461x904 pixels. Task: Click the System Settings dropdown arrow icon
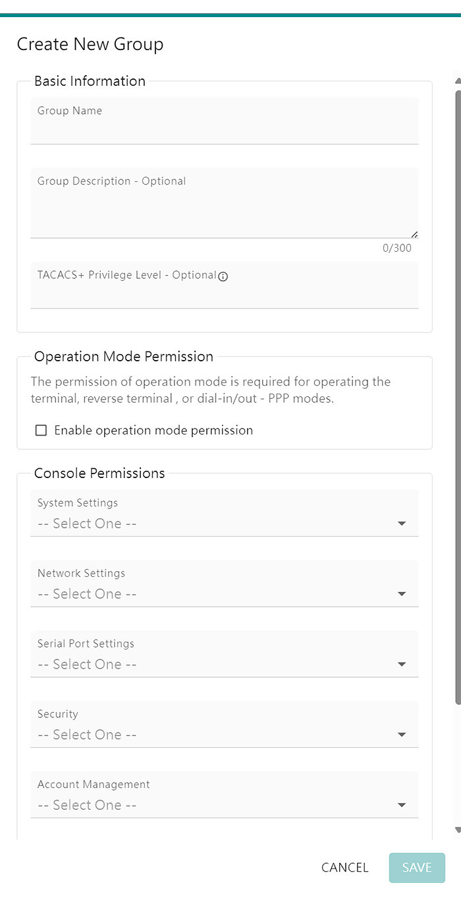(402, 524)
